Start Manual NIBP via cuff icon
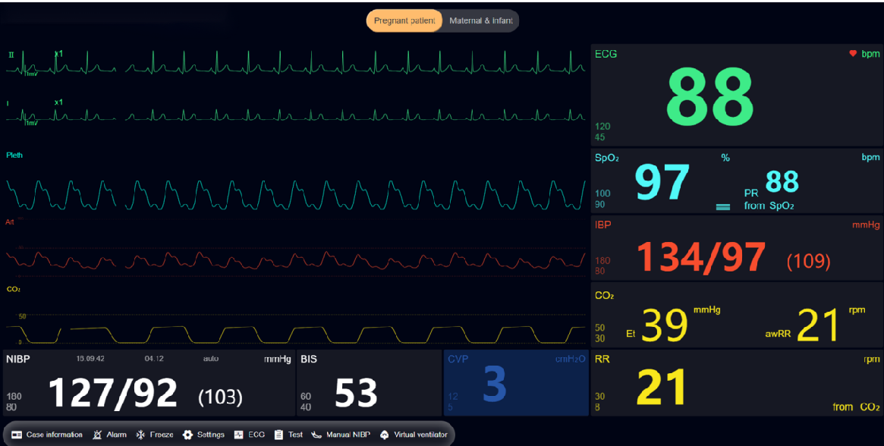The width and height of the screenshot is (884, 446). (316, 435)
